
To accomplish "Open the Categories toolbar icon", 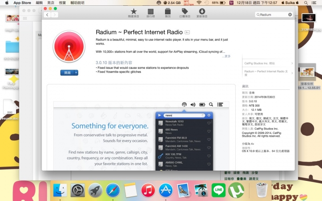I will tap(168, 13).
